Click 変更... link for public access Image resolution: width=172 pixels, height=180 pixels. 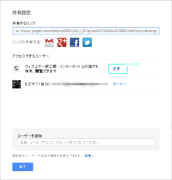point(118,69)
